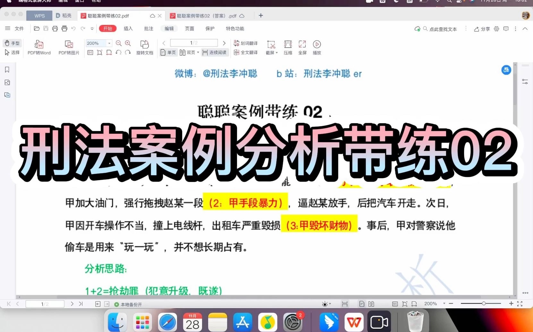
Task: Open the 200% zoom level dropdown
Action: [109, 43]
